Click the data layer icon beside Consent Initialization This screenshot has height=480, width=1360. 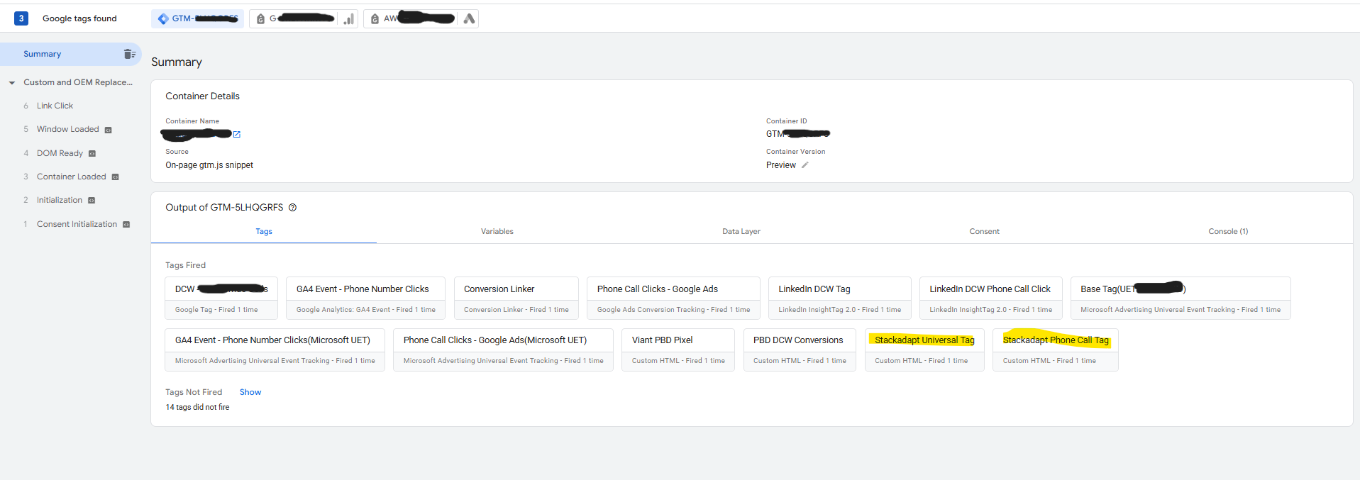pyautogui.click(x=126, y=225)
